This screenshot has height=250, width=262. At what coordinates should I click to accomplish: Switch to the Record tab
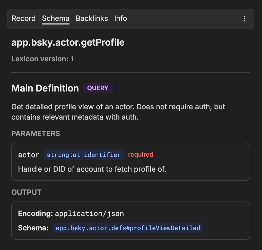point(24,19)
